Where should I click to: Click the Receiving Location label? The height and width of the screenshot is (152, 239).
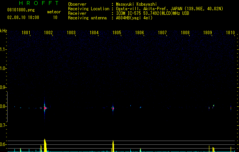tap(89, 9)
